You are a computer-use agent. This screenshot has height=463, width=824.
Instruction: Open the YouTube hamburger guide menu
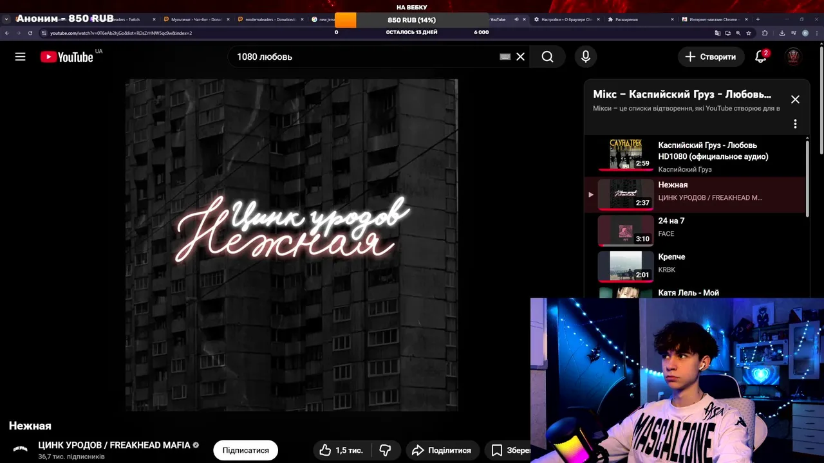coord(21,57)
